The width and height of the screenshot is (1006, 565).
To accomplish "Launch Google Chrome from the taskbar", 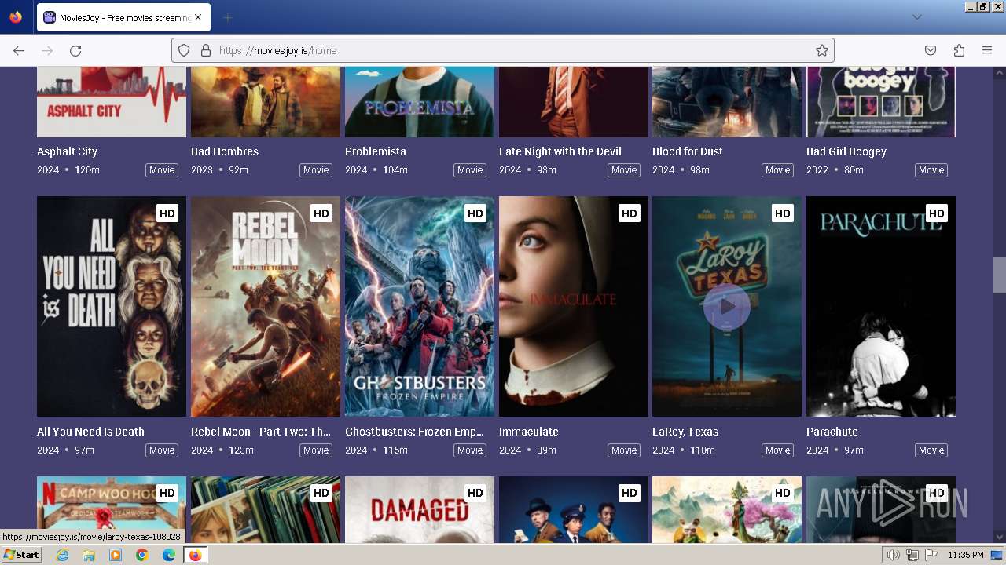I will [x=141, y=555].
